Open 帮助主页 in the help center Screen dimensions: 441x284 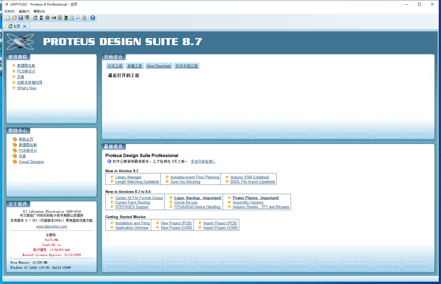click(26, 139)
